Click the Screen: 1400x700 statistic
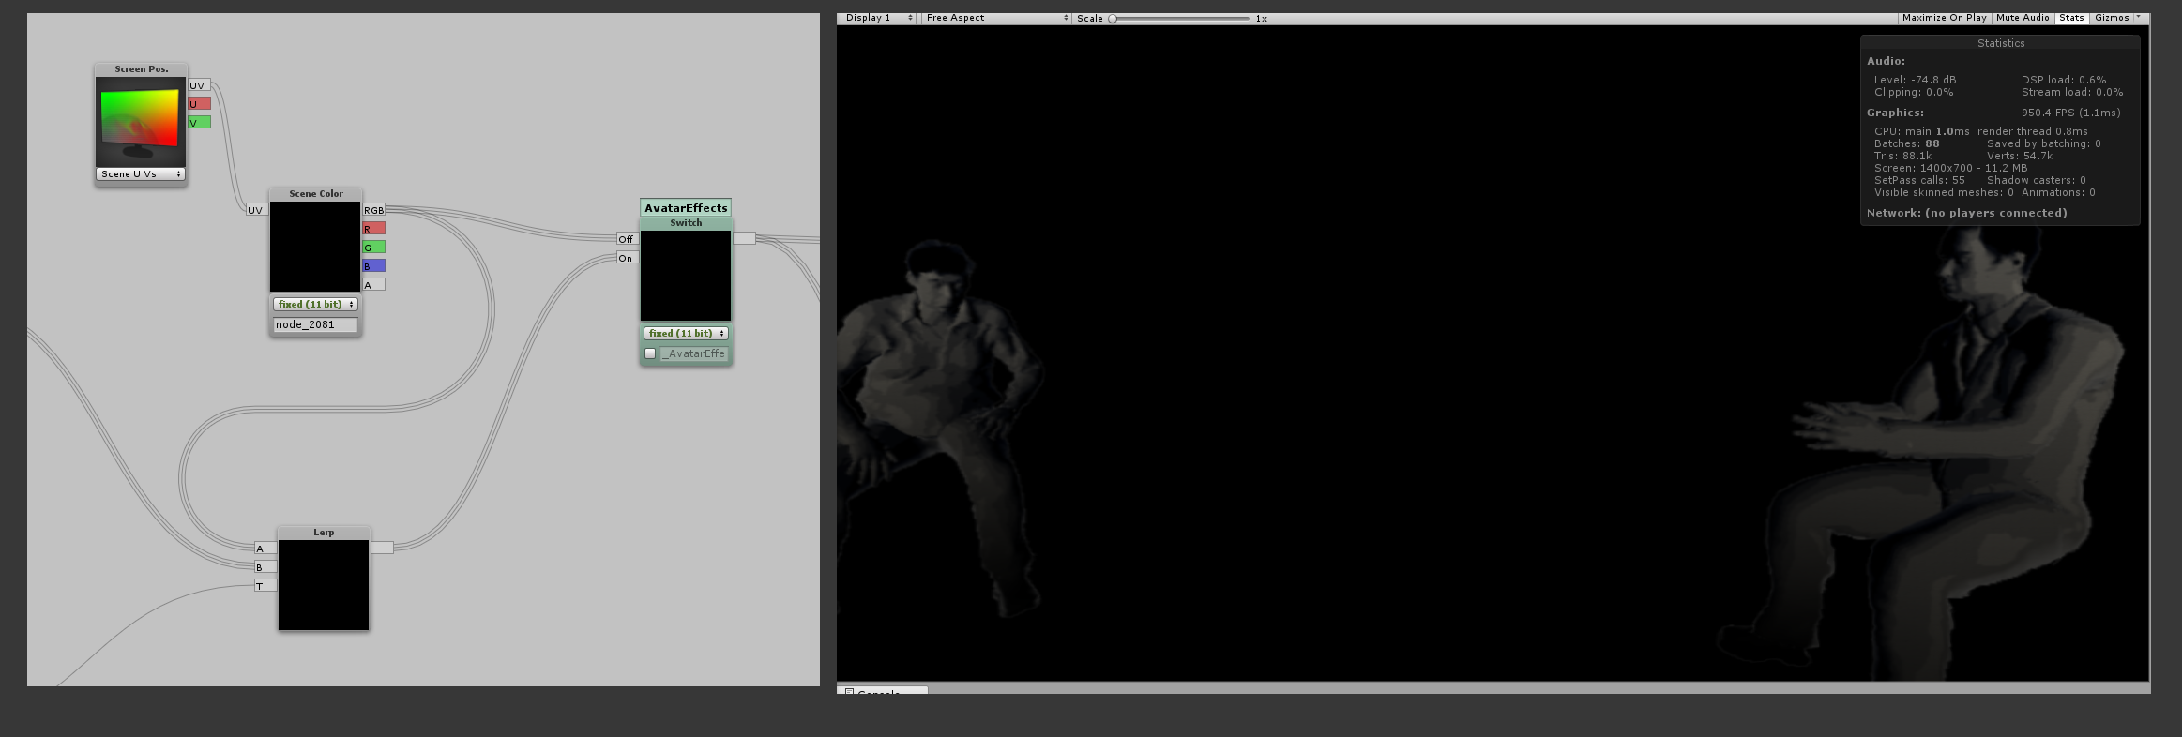Screen dimensions: 2182x737 click(x=1950, y=168)
